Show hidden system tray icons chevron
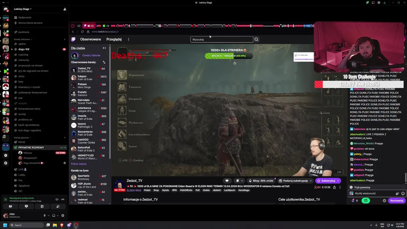 [371, 225]
